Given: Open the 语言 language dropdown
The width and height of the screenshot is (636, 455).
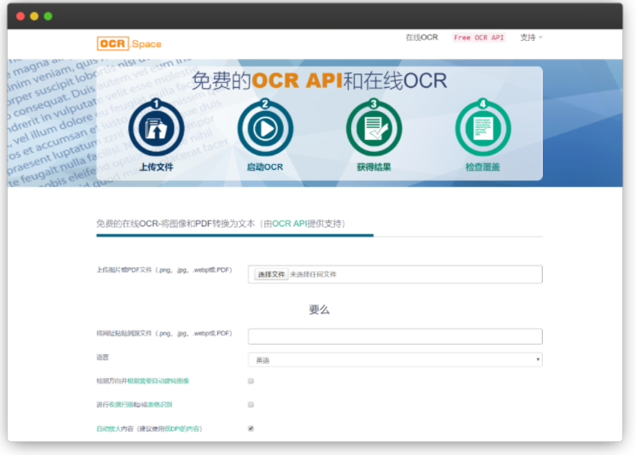Looking at the screenshot, I should tap(395, 359).
